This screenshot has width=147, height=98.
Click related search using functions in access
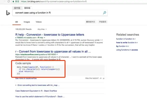[x=127, y=50]
